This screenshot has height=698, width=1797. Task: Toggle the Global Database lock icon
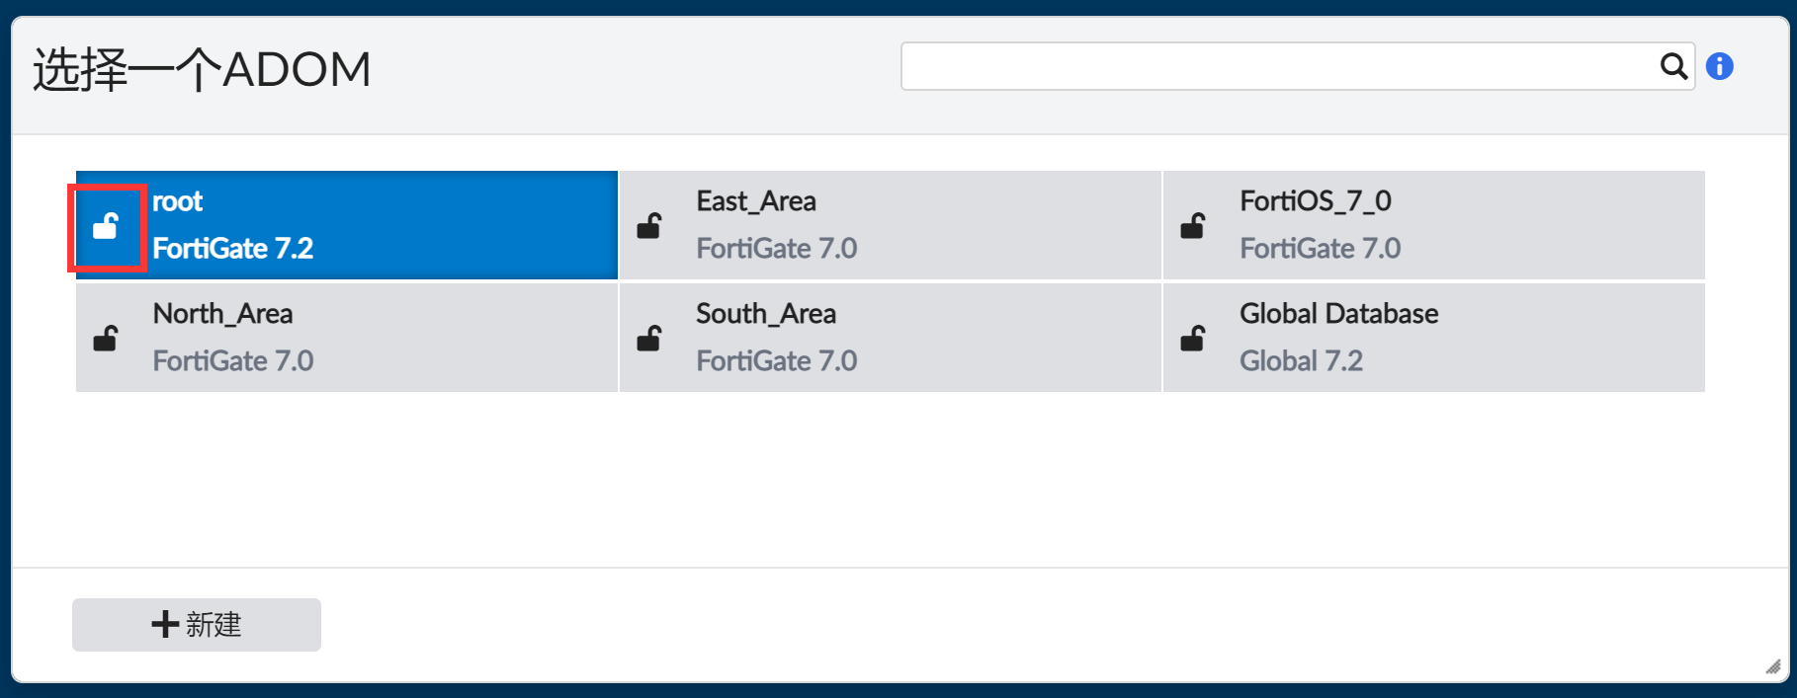[1193, 340]
